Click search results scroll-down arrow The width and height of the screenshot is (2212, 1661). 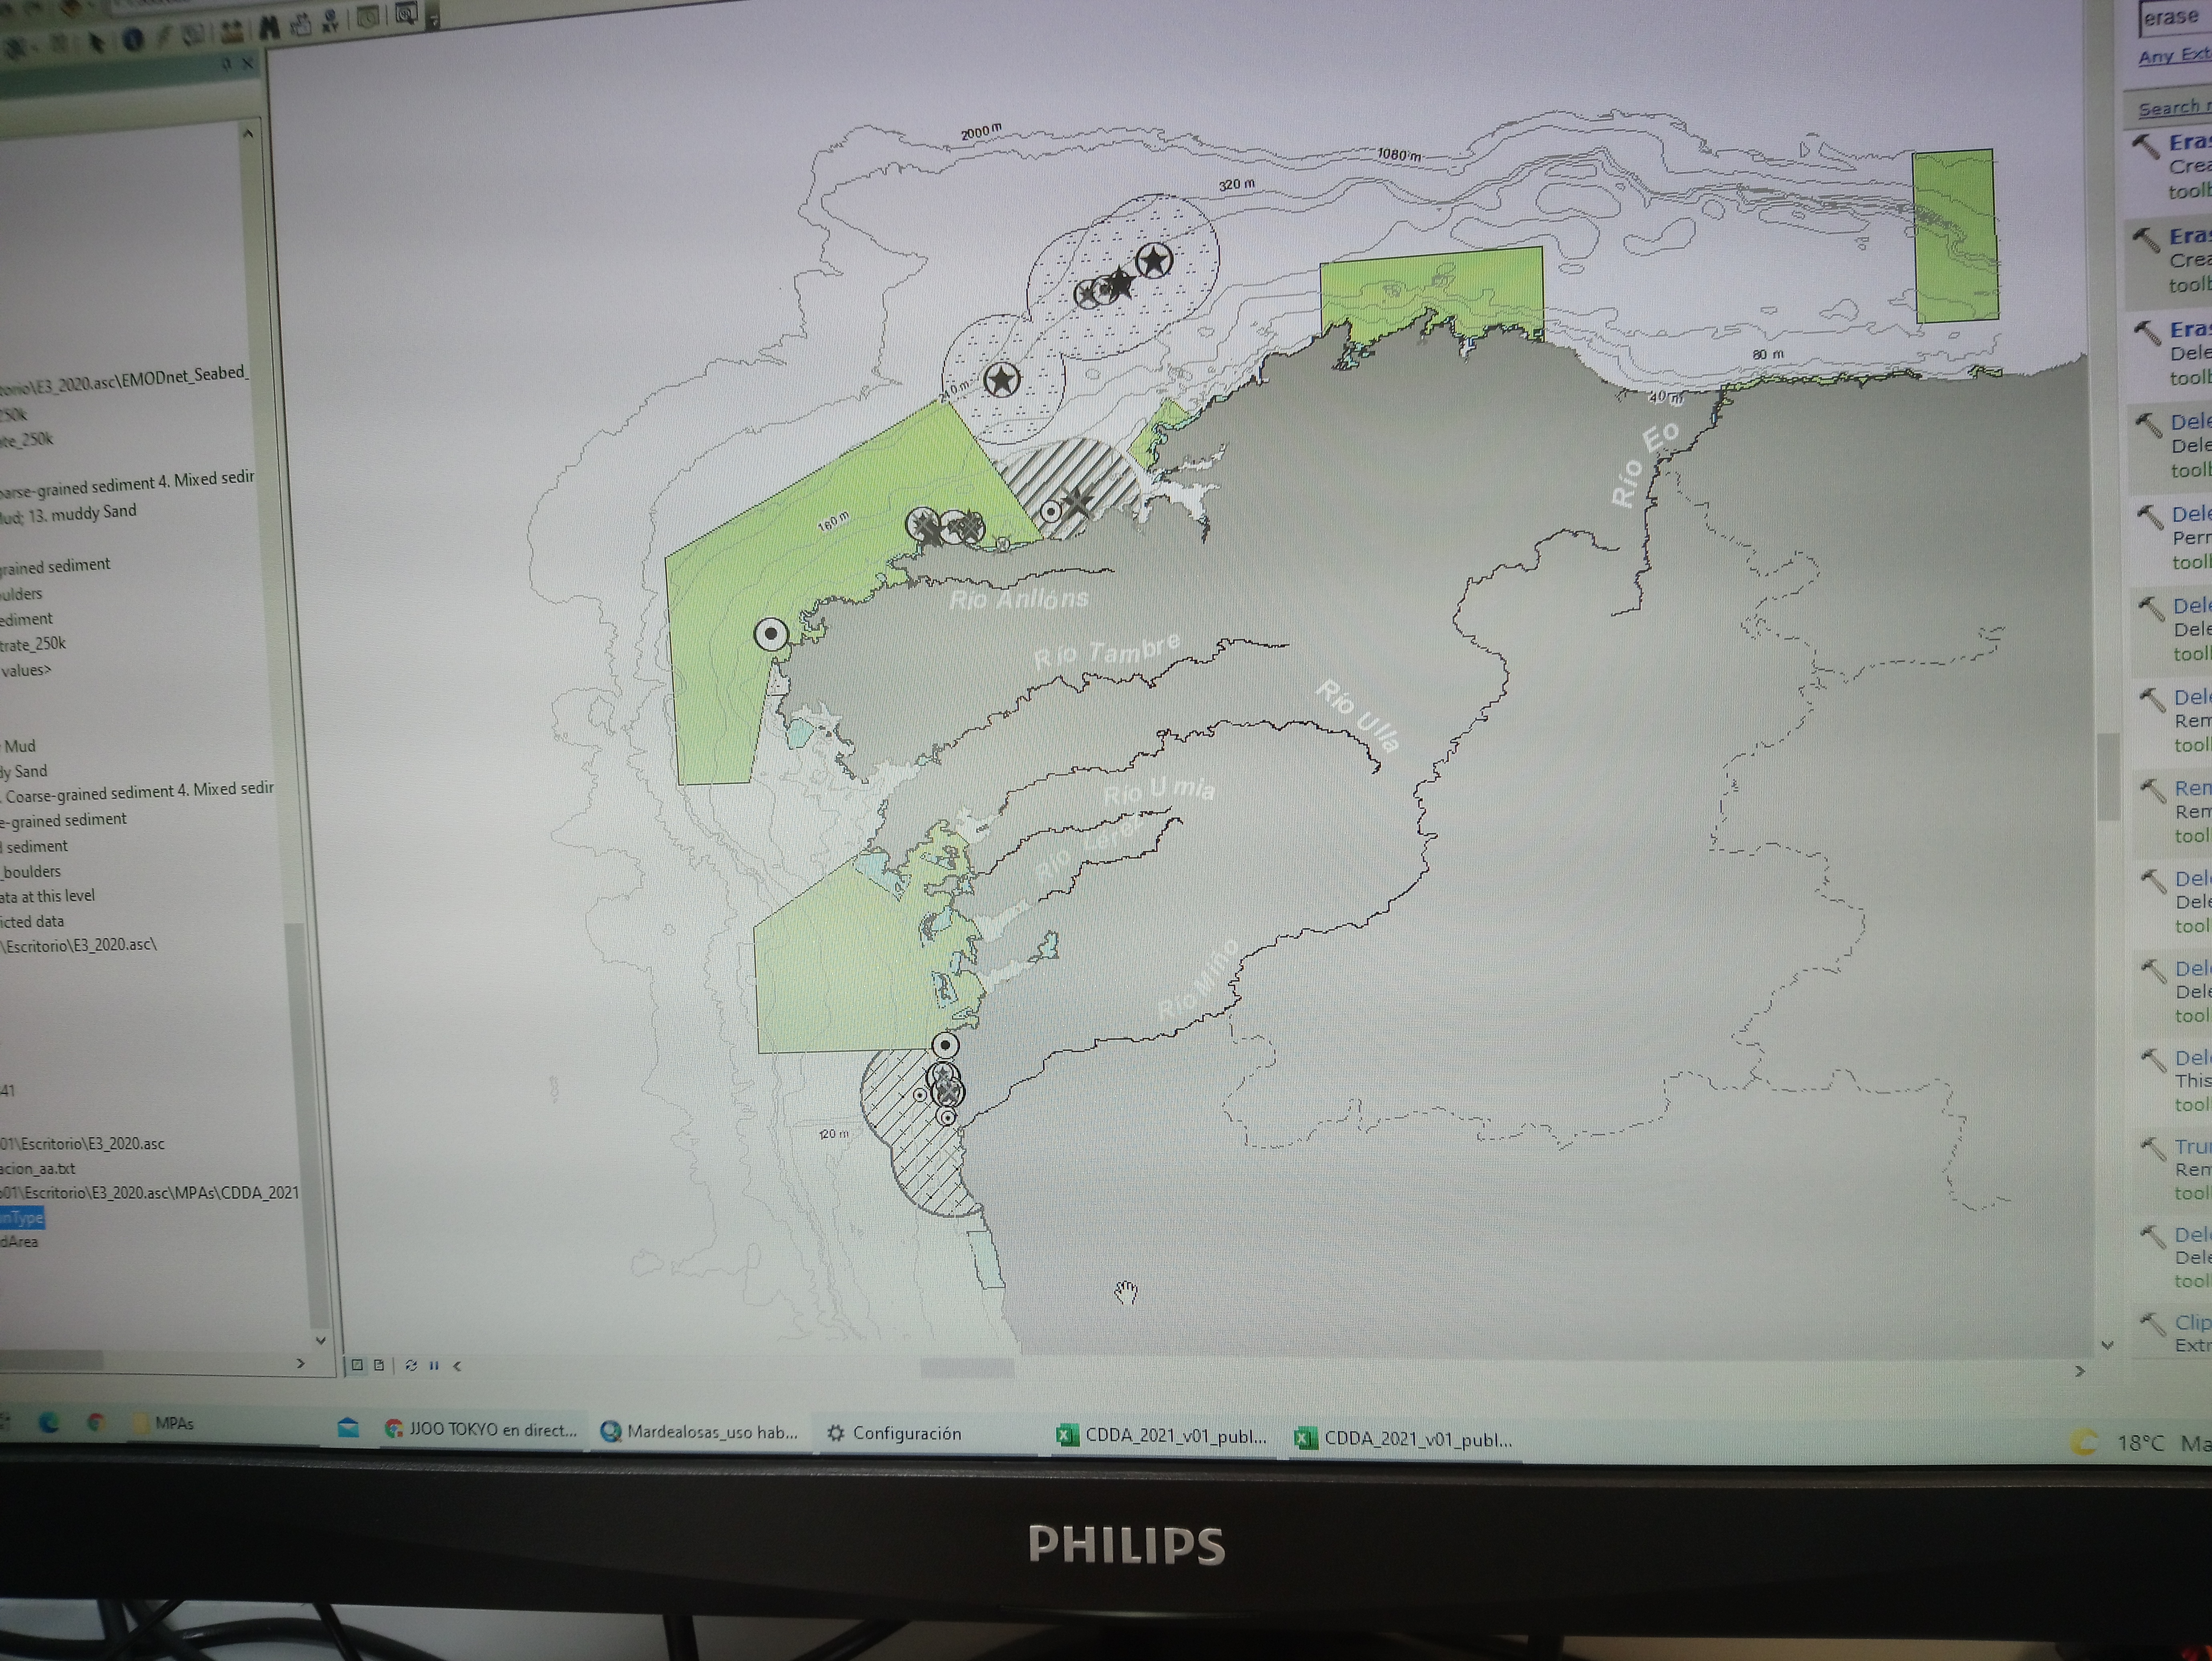click(x=2107, y=1346)
